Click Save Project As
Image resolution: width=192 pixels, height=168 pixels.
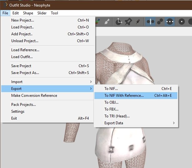[x=25, y=73]
